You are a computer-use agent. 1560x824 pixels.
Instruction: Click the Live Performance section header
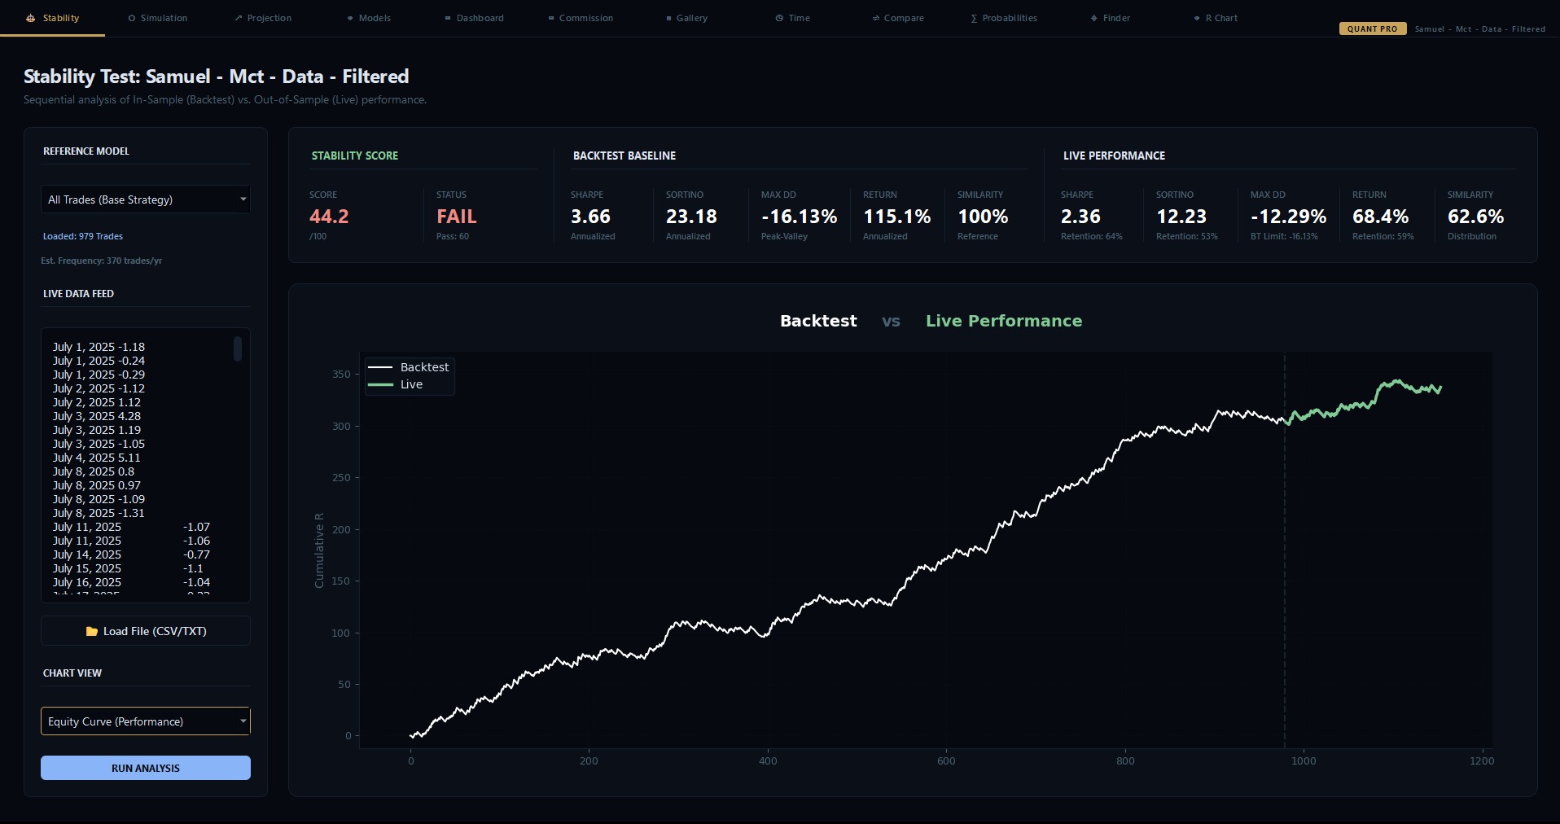[x=1114, y=156]
